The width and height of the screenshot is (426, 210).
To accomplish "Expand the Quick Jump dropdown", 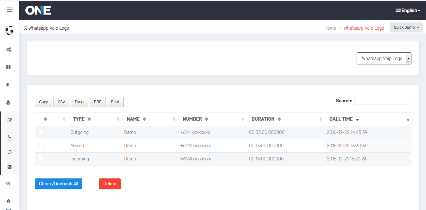I will (x=406, y=27).
